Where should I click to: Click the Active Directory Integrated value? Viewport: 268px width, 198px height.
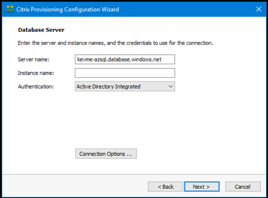click(x=108, y=86)
